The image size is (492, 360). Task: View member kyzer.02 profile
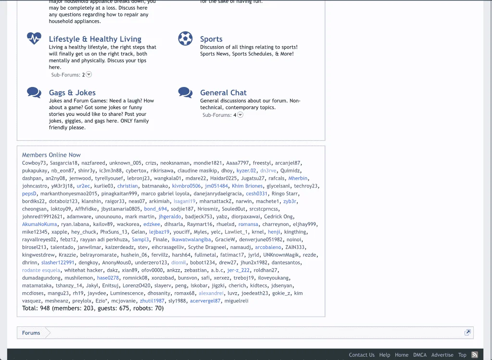tap(246, 171)
